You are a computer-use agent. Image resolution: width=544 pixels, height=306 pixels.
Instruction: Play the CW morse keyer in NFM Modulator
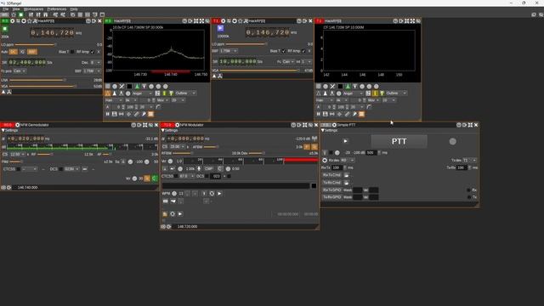[219, 193]
